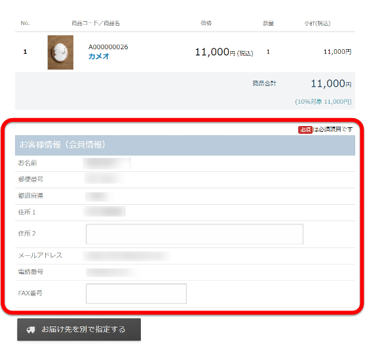367x359 pixels.
Task: Click the お届け先を別で指定する button
Action: pos(79,329)
